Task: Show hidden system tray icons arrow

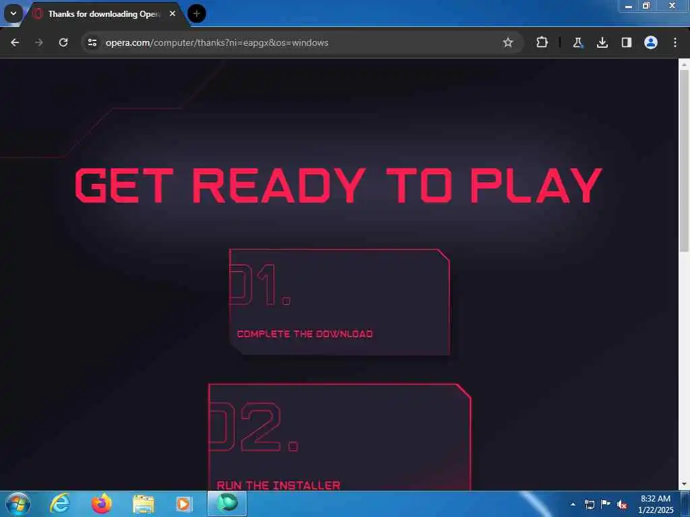Action: [x=573, y=504]
